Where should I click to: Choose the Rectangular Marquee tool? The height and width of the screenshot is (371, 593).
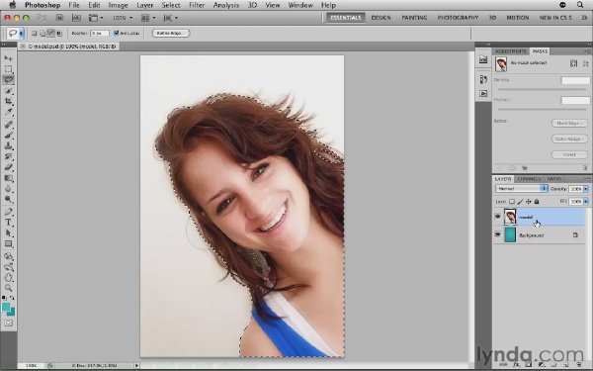[8, 69]
